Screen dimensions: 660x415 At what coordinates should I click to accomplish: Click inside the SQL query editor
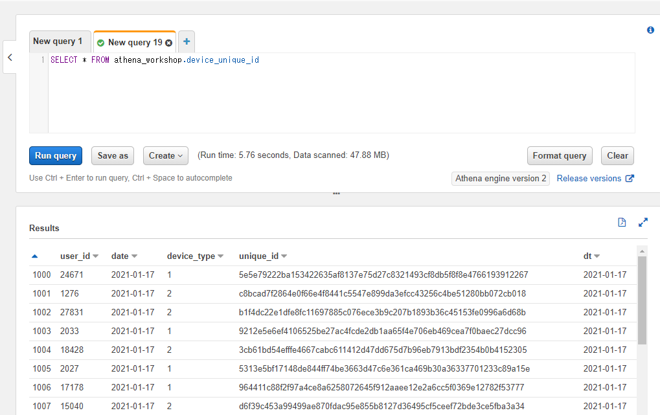(341, 93)
